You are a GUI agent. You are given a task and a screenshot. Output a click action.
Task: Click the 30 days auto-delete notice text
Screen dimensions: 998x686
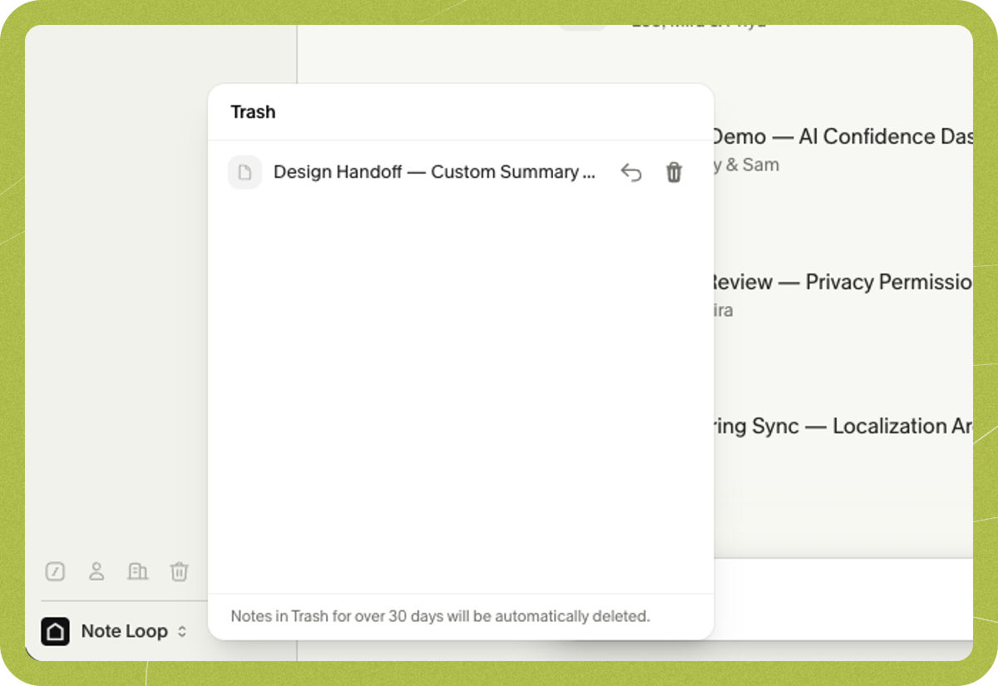point(440,616)
